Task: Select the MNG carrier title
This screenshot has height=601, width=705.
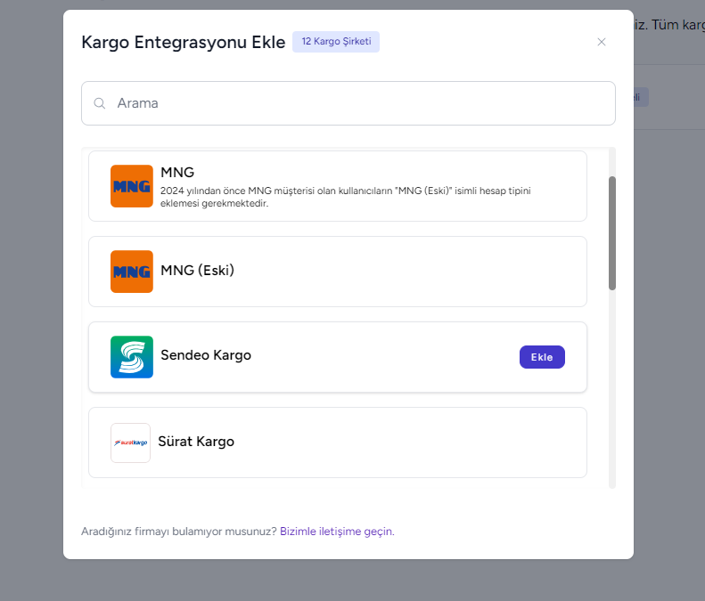Action: pos(177,172)
